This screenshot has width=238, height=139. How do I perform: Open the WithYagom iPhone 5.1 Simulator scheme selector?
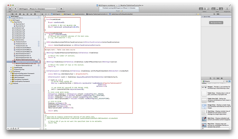tap(37, 9)
